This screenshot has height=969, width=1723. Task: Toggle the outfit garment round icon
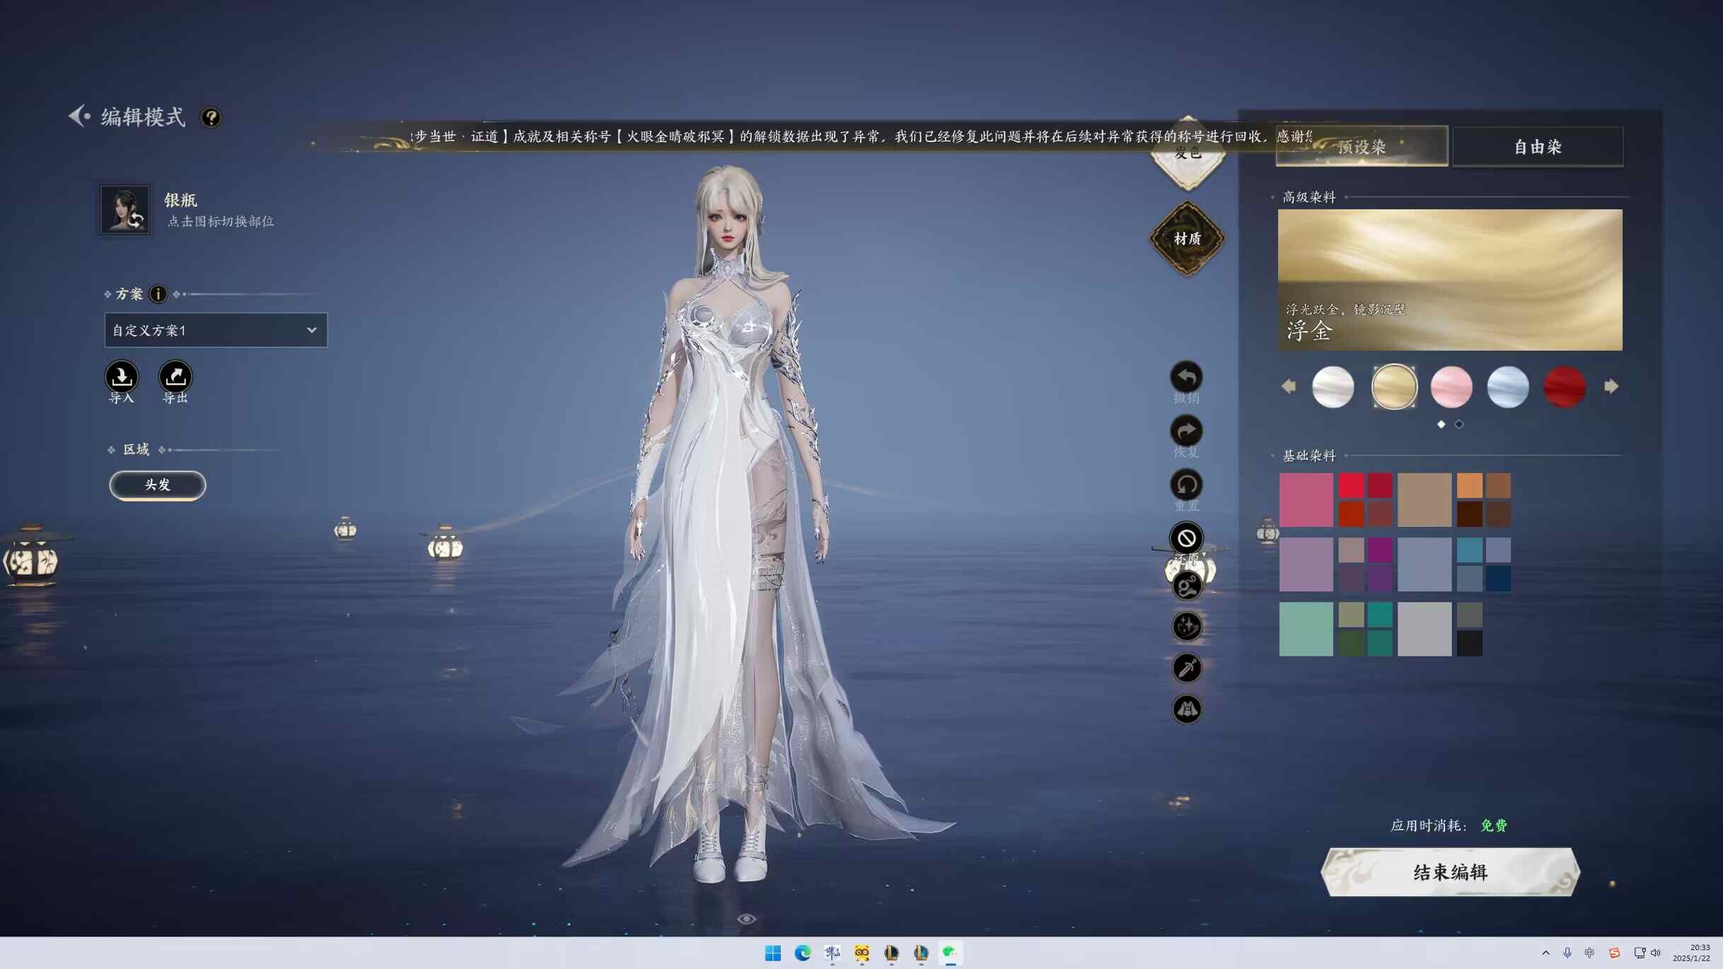point(1187,709)
